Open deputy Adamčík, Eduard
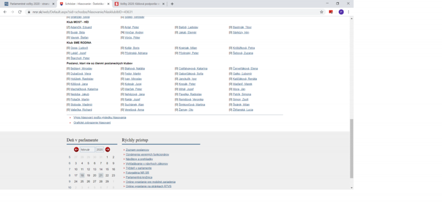Viewport: 442px width, 206px height. tap(81, 27)
